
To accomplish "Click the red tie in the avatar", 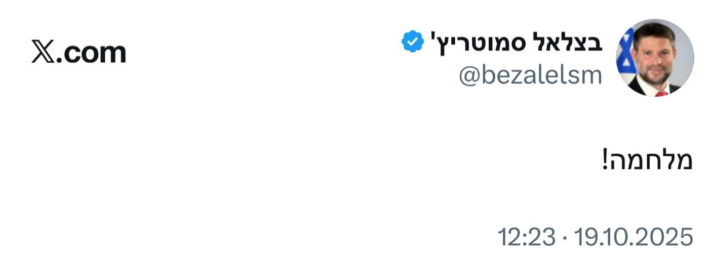I will click(x=661, y=93).
